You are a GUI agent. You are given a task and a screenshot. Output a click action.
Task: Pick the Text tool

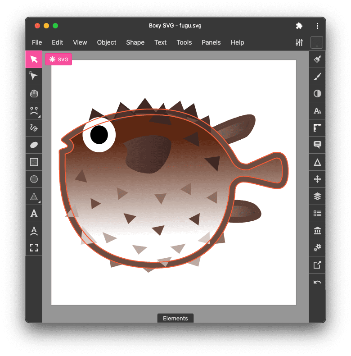(x=34, y=214)
